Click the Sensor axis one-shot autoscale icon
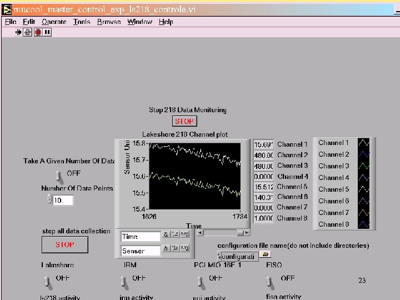 coord(175,248)
